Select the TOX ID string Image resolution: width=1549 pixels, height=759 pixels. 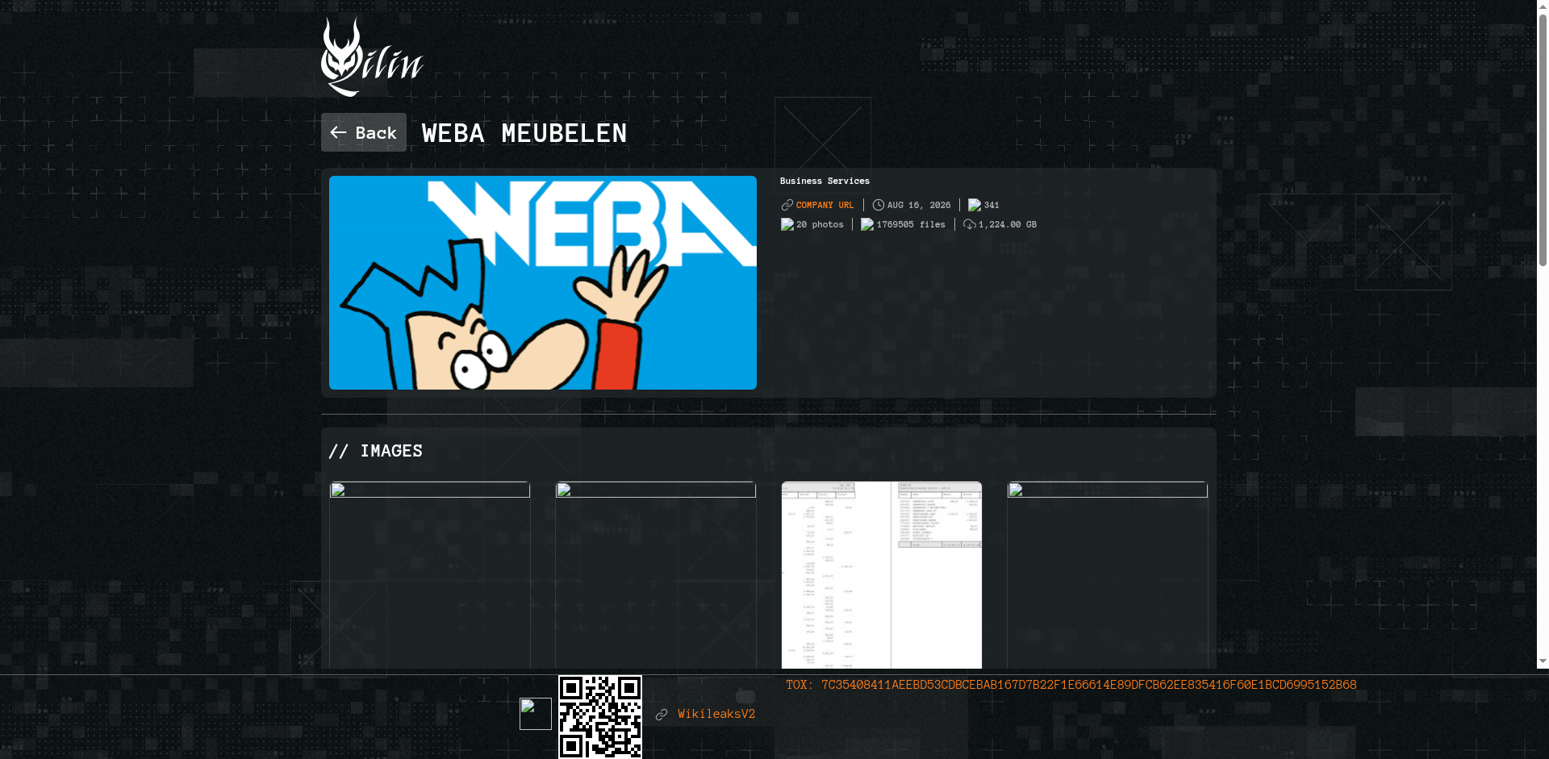(x=1088, y=685)
